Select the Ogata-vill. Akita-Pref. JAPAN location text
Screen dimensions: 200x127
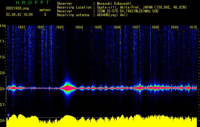pyautogui.click(x=142, y=7)
